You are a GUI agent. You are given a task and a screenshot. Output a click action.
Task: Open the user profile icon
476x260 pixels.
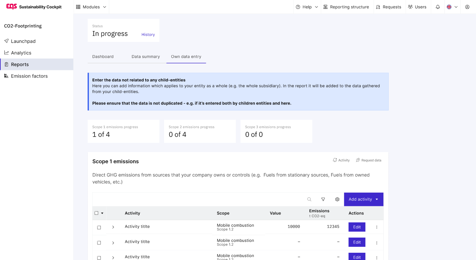click(x=467, y=7)
